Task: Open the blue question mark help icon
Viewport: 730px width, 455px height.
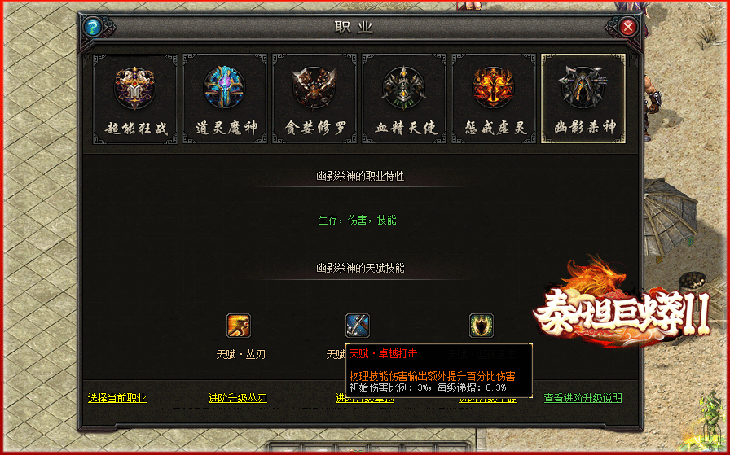Action: point(93,27)
